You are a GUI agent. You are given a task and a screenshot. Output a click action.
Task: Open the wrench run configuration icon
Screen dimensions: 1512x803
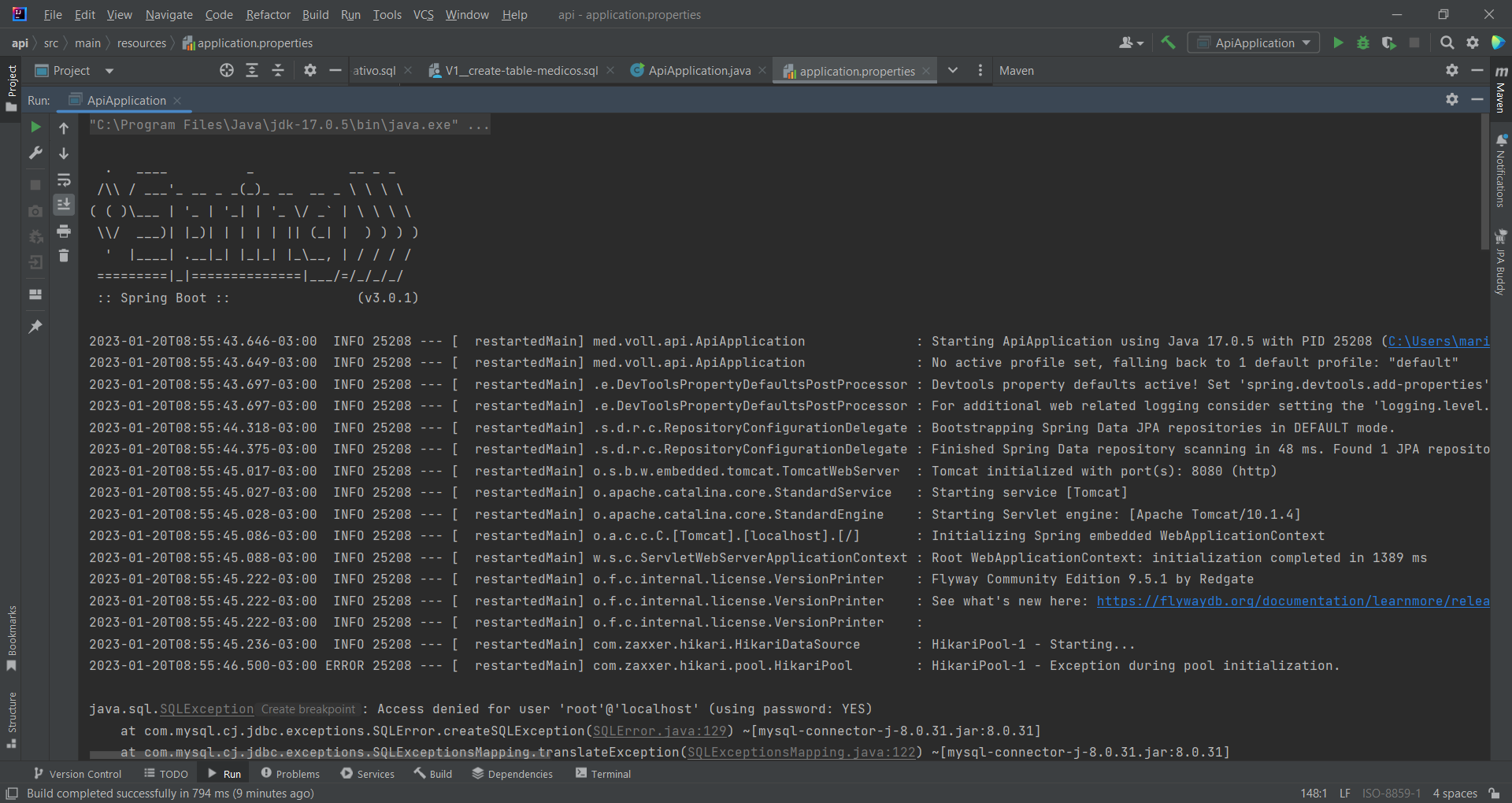(x=35, y=153)
